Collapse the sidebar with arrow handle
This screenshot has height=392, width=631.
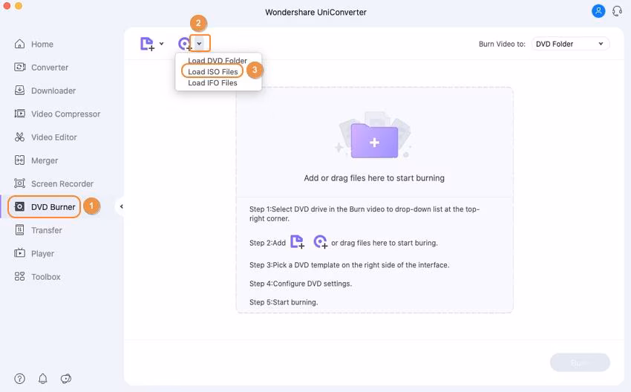[x=121, y=206]
